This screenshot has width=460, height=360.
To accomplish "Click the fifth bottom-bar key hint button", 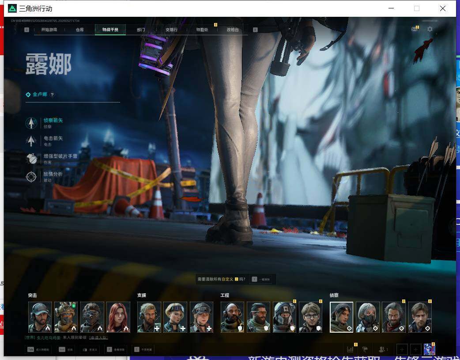I will click(143, 349).
